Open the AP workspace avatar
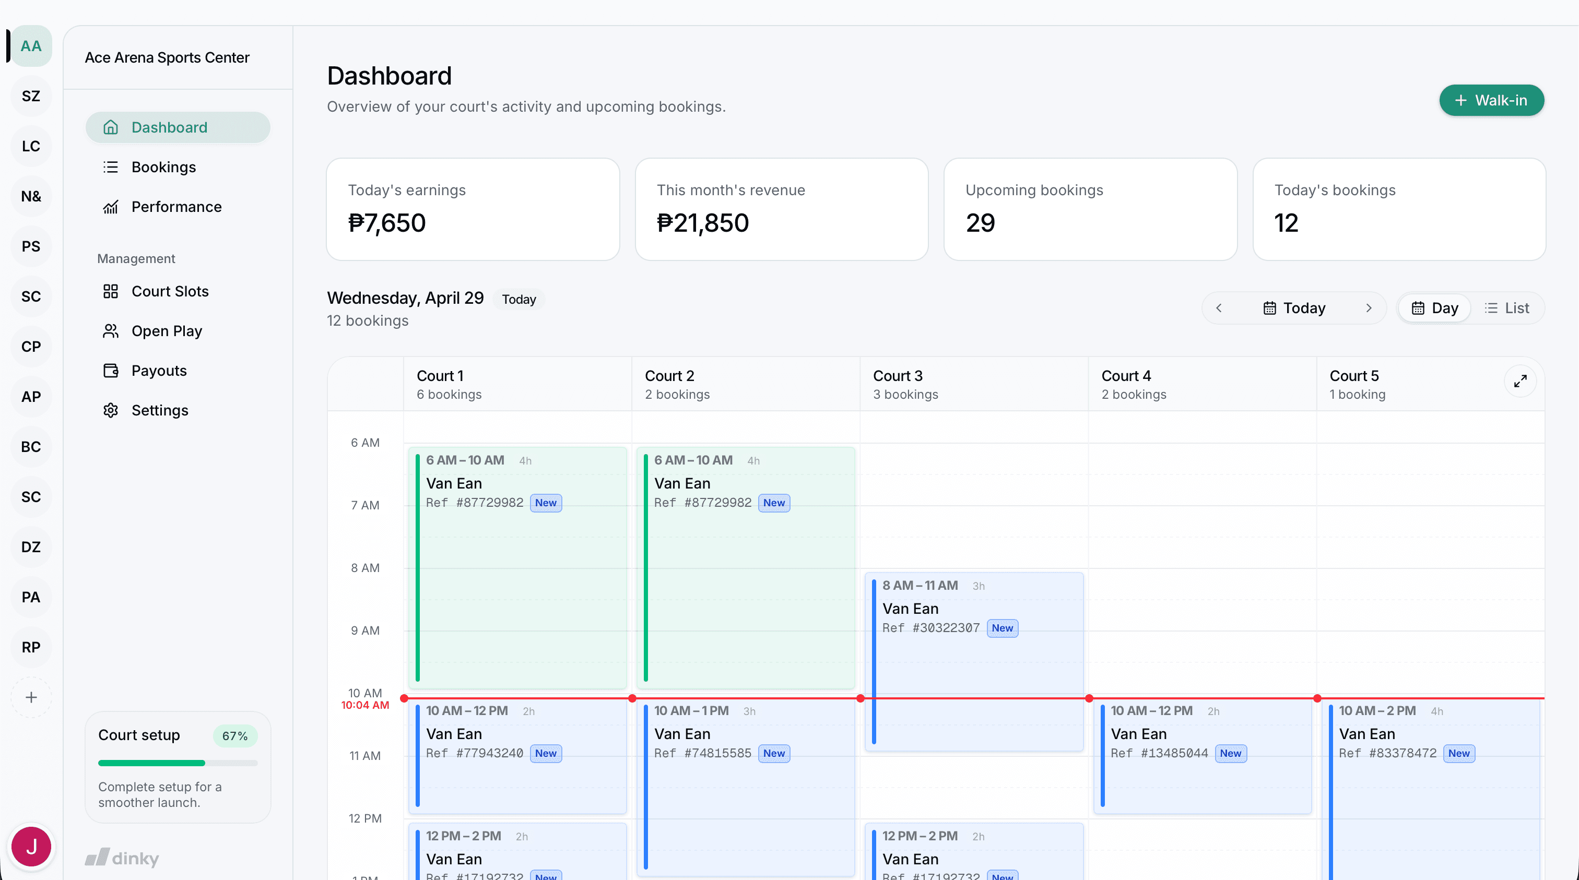The image size is (1579, 880). [31, 397]
